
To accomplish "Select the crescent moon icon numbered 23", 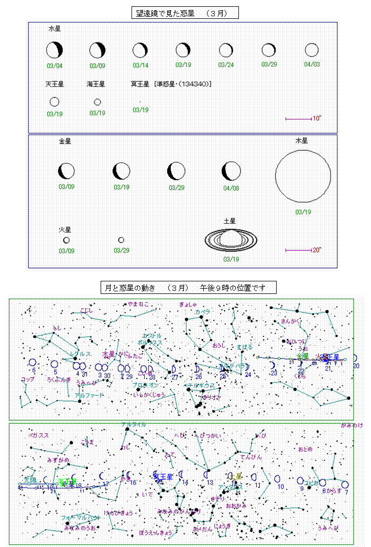I will click(272, 365).
